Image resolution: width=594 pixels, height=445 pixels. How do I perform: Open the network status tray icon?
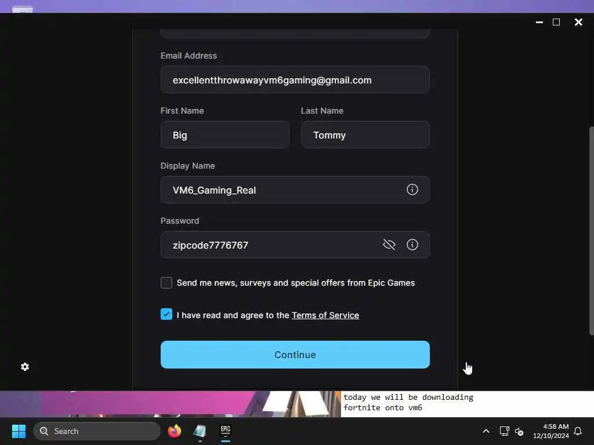pyautogui.click(x=504, y=431)
